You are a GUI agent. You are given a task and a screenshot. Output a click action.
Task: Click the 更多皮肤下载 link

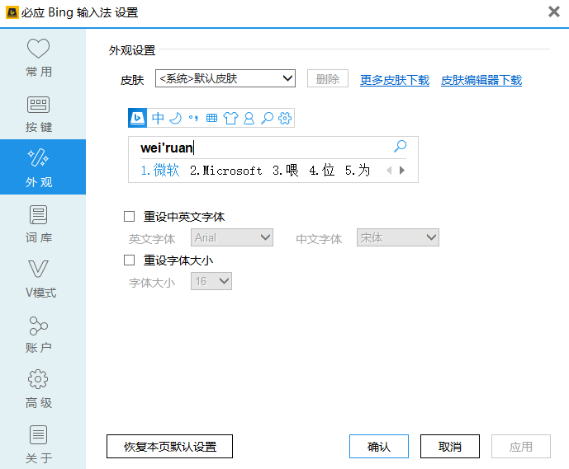coord(395,80)
